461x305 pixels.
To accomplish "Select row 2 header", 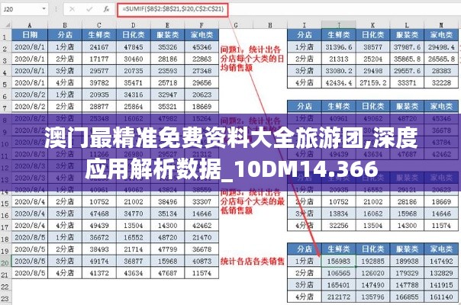I will pyautogui.click(x=5, y=48).
